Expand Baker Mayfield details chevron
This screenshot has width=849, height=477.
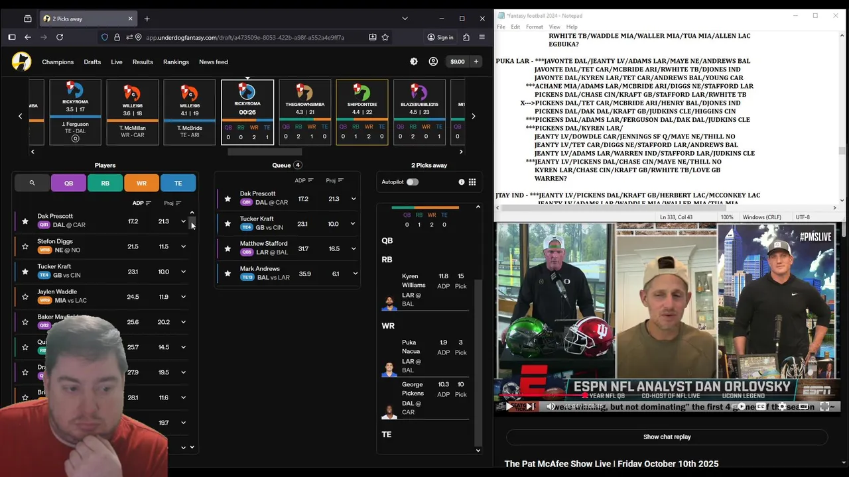pos(184,322)
